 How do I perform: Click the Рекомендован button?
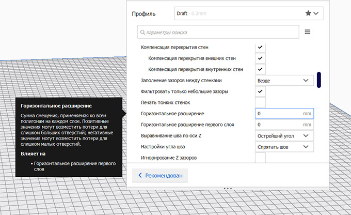point(160,175)
